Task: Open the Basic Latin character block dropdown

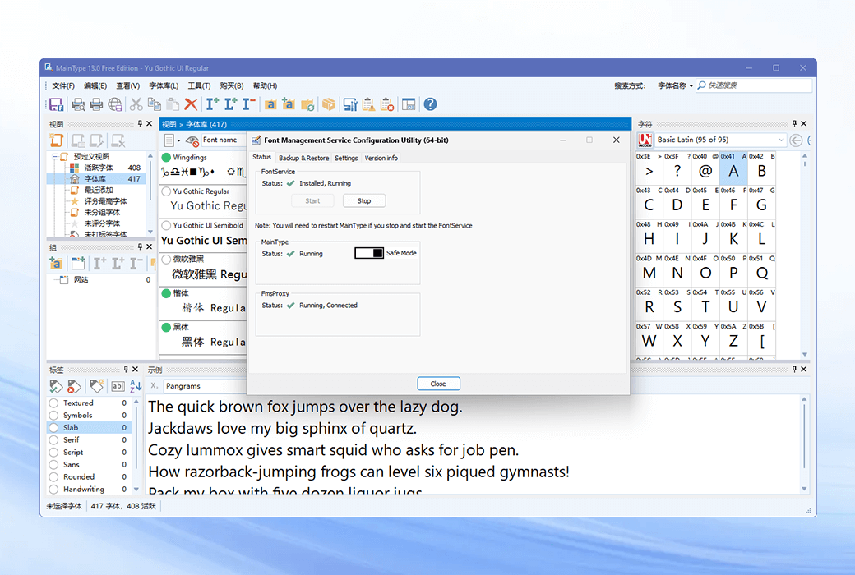Action: click(781, 140)
